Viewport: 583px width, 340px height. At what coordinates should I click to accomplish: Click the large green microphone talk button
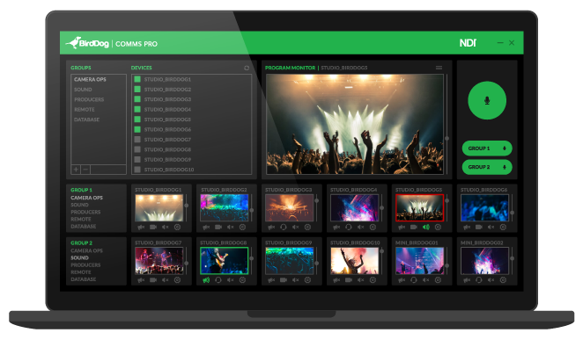coord(487,100)
